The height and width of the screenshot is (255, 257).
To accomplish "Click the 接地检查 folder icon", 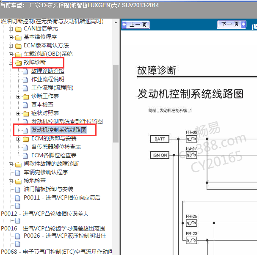I will pos(18,181).
